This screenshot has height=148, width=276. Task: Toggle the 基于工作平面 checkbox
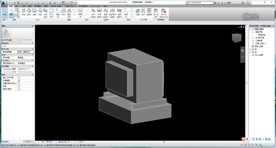click(x=19, y=78)
